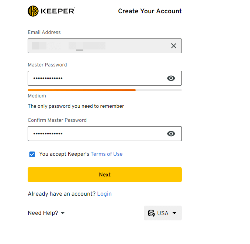Click the password strength meter bar

point(104,90)
